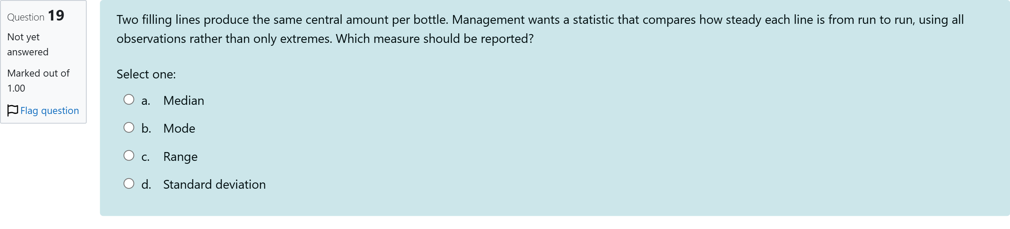Click the 'Not yet answered' status text

(x=28, y=44)
